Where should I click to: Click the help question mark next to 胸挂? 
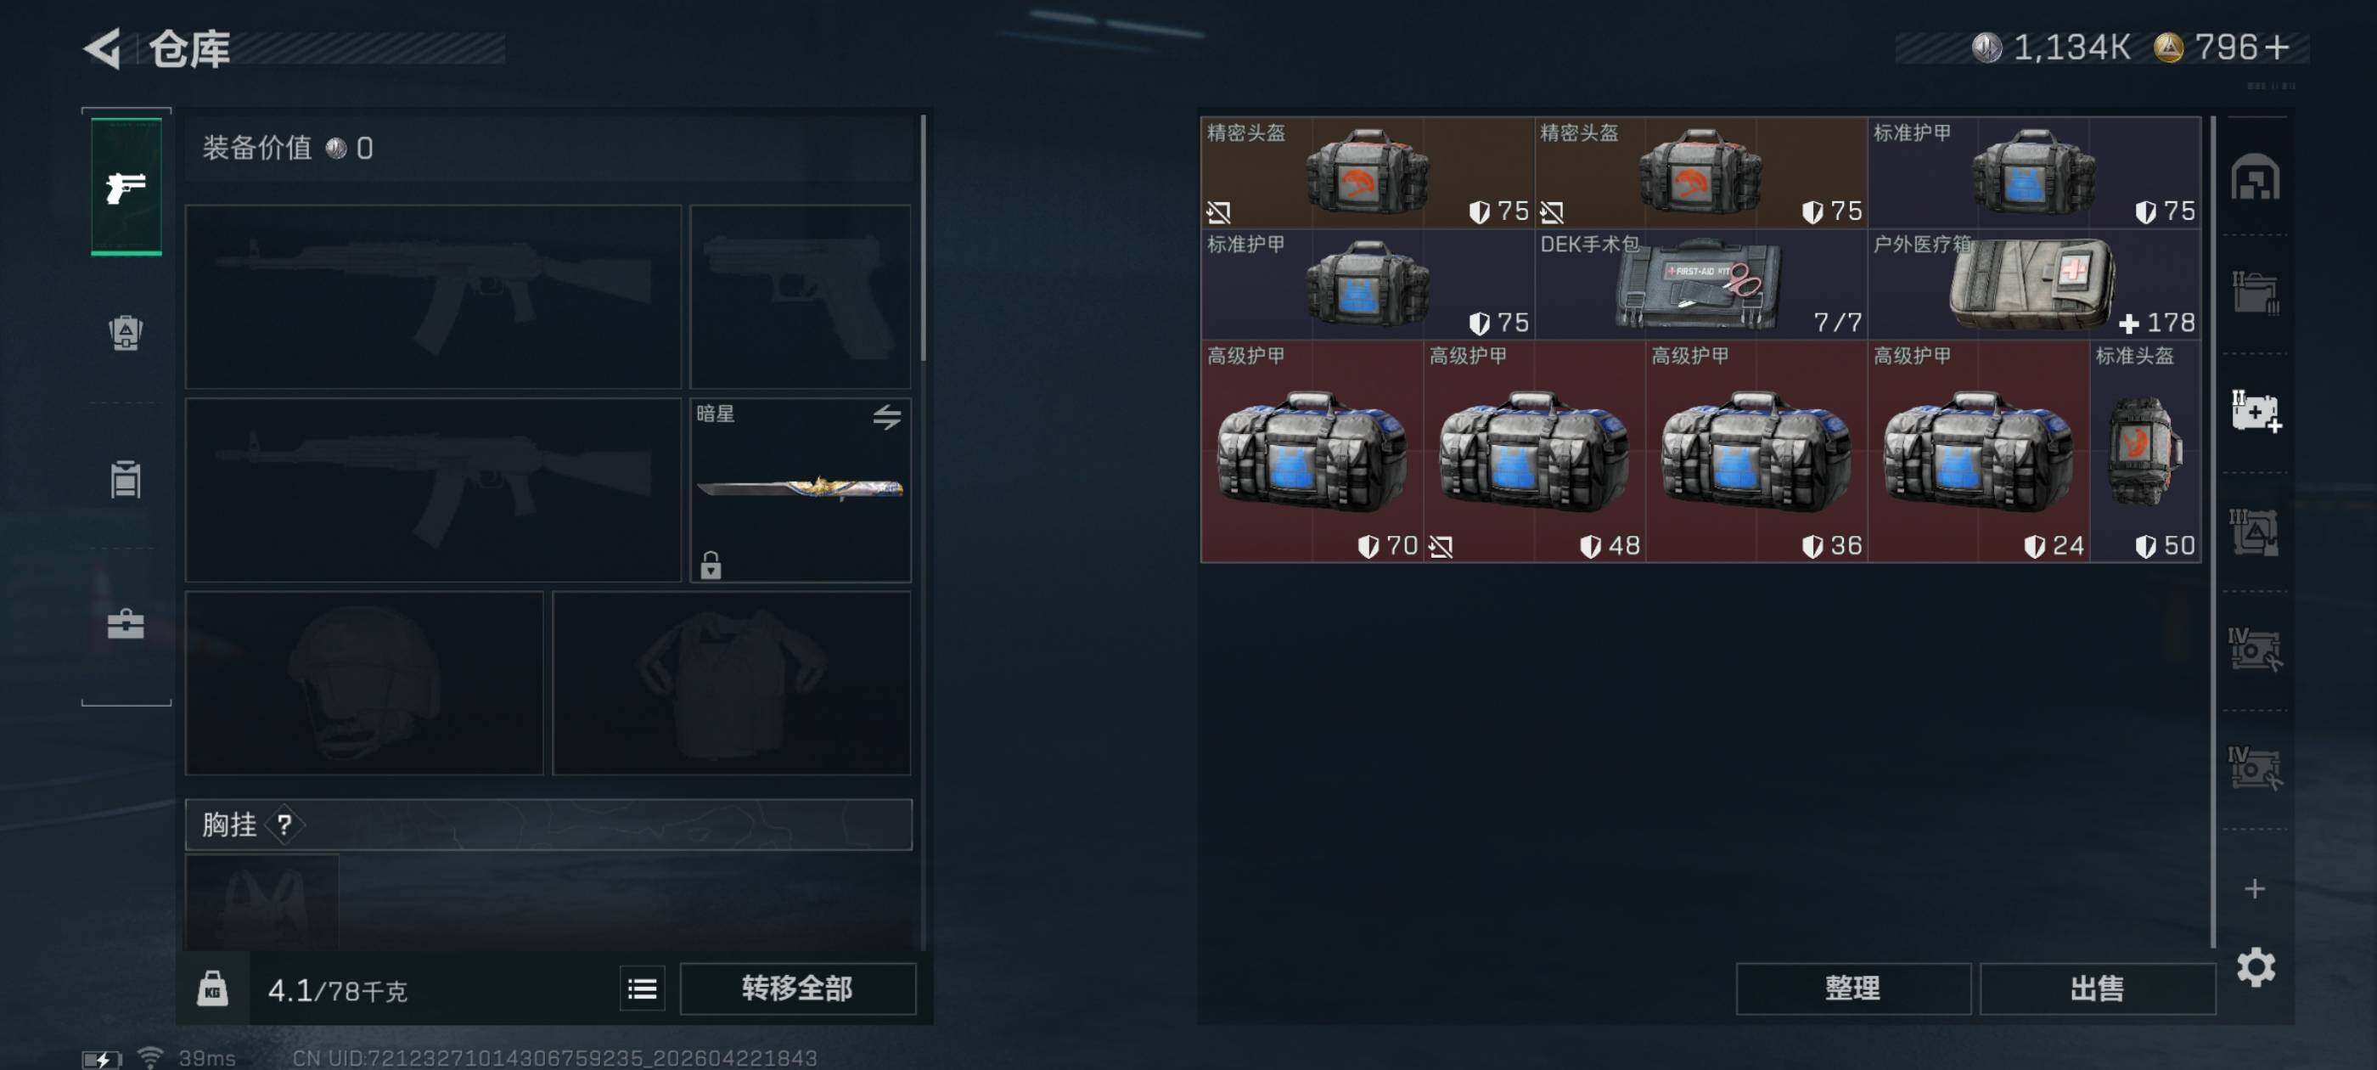[x=284, y=825]
